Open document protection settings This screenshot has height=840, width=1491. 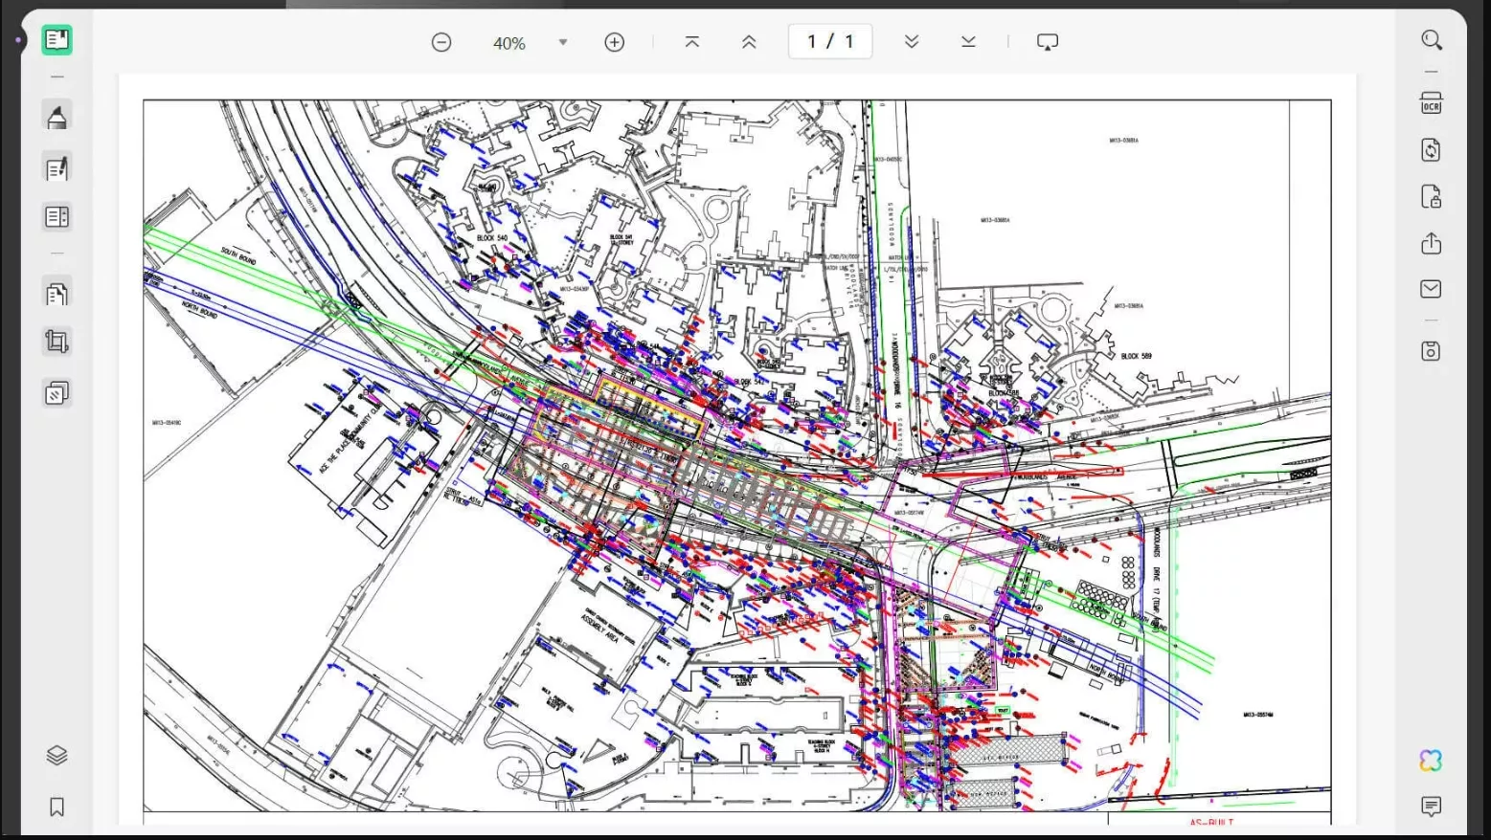[1431, 197]
